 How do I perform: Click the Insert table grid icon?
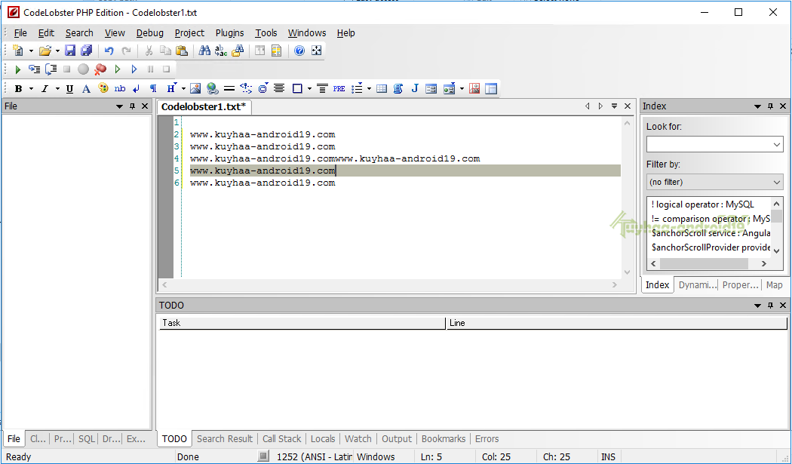pyautogui.click(x=382, y=89)
